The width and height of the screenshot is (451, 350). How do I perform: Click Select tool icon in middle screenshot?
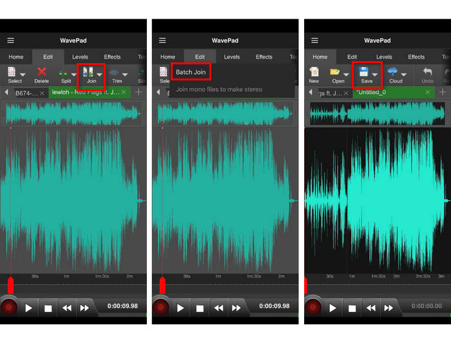(x=164, y=72)
